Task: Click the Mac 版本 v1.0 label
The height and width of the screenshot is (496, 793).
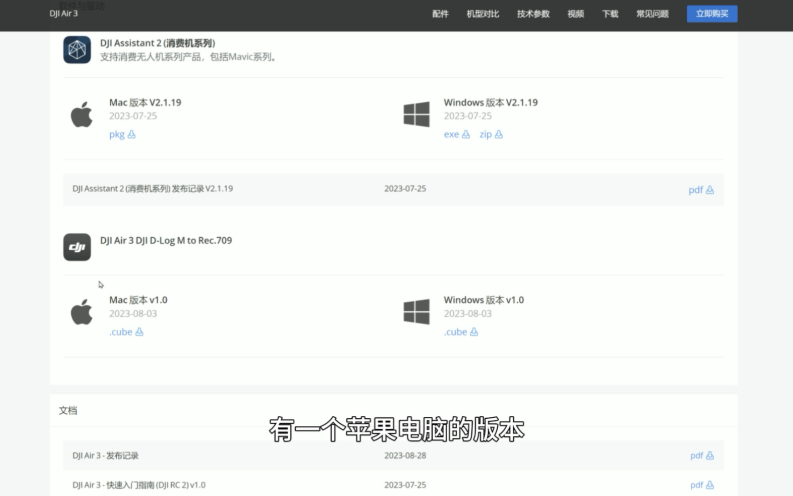Action: tap(138, 300)
